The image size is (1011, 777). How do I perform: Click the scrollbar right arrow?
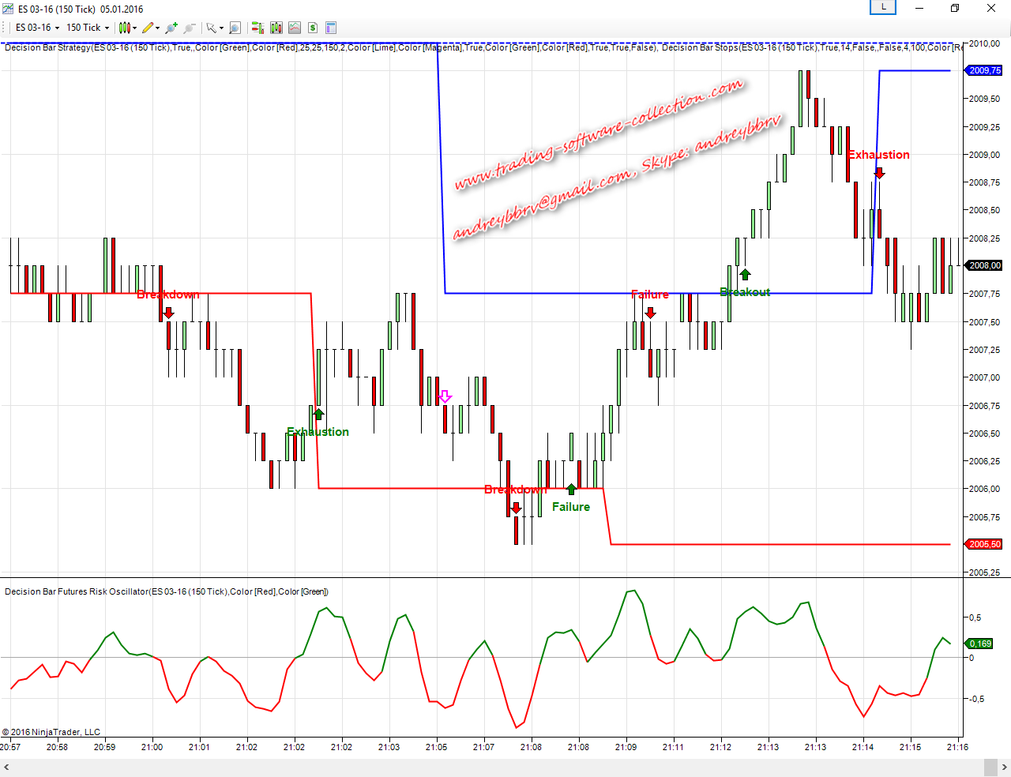1004,768
